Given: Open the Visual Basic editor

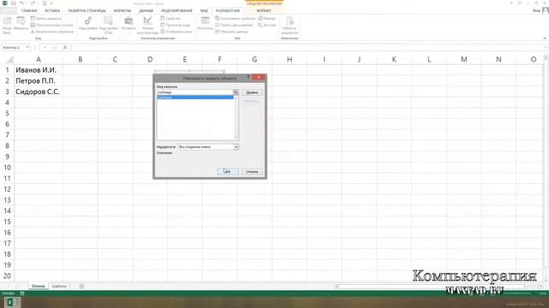Looking at the screenshot, I should [7, 25].
